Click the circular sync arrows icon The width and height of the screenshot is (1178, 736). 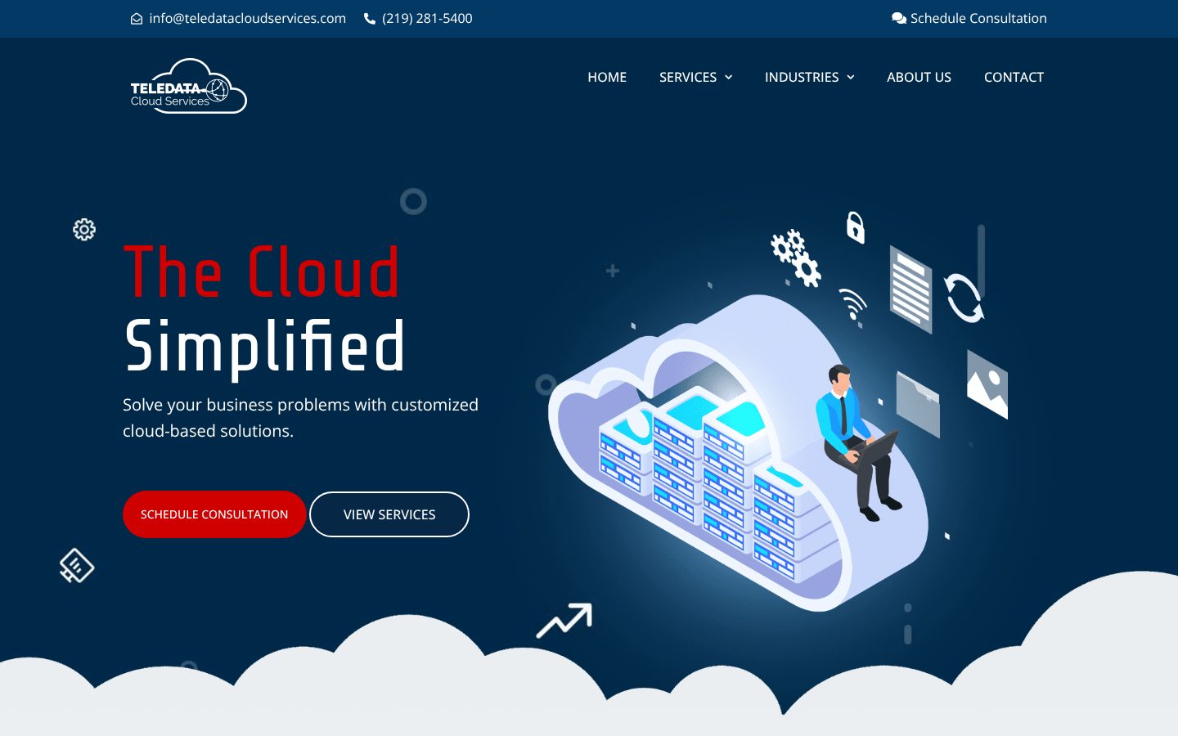click(964, 298)
